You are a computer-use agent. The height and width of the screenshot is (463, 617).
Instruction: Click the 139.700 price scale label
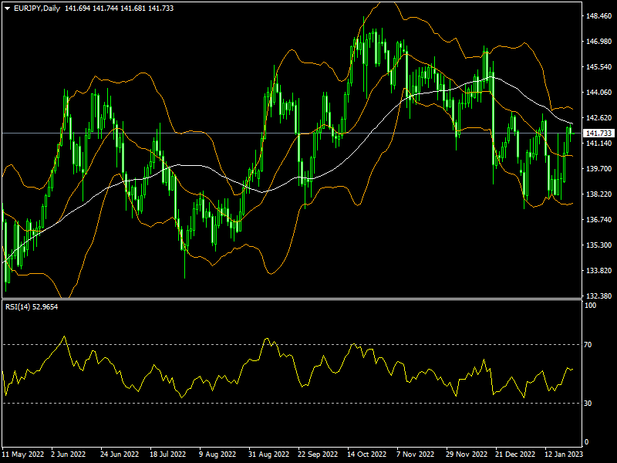599,169
